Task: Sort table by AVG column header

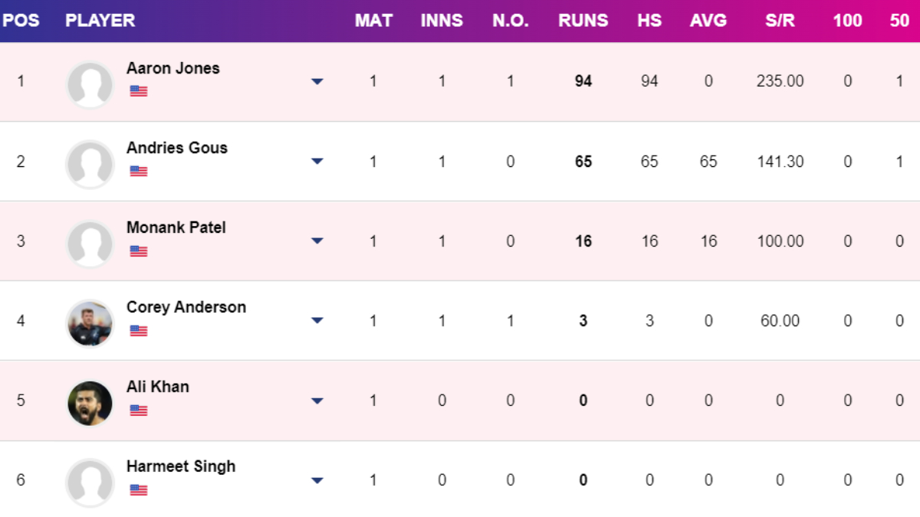Action: pos(708,21)
